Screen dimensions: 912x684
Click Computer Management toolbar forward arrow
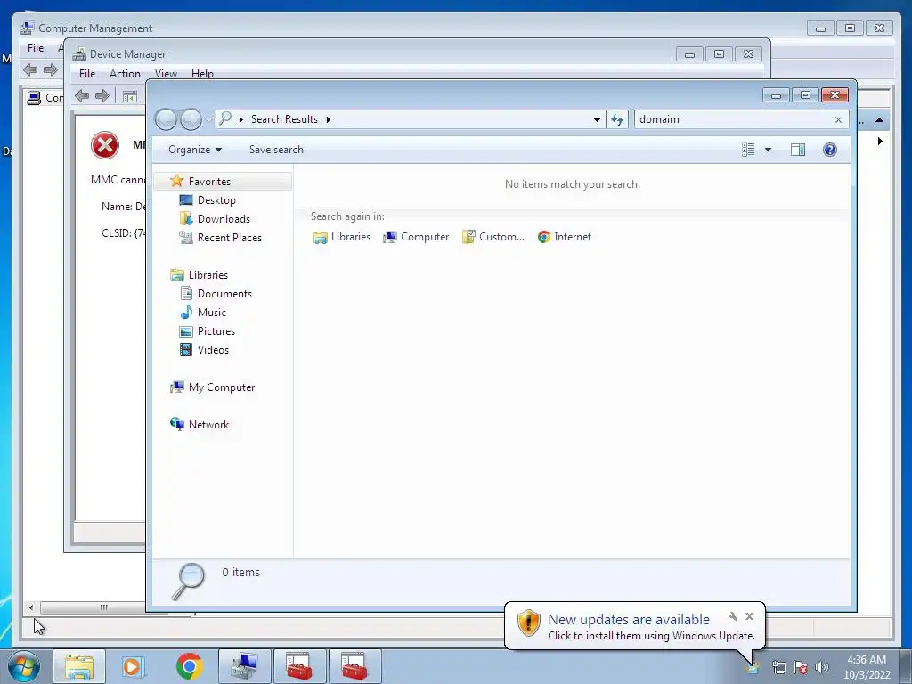[51, 70]
